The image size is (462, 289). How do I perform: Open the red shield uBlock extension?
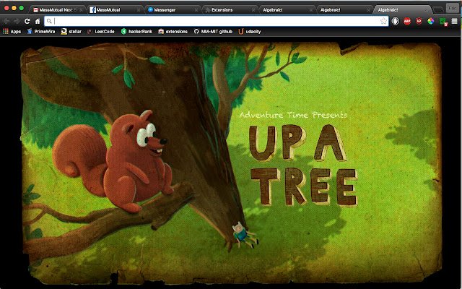(419, 21)
